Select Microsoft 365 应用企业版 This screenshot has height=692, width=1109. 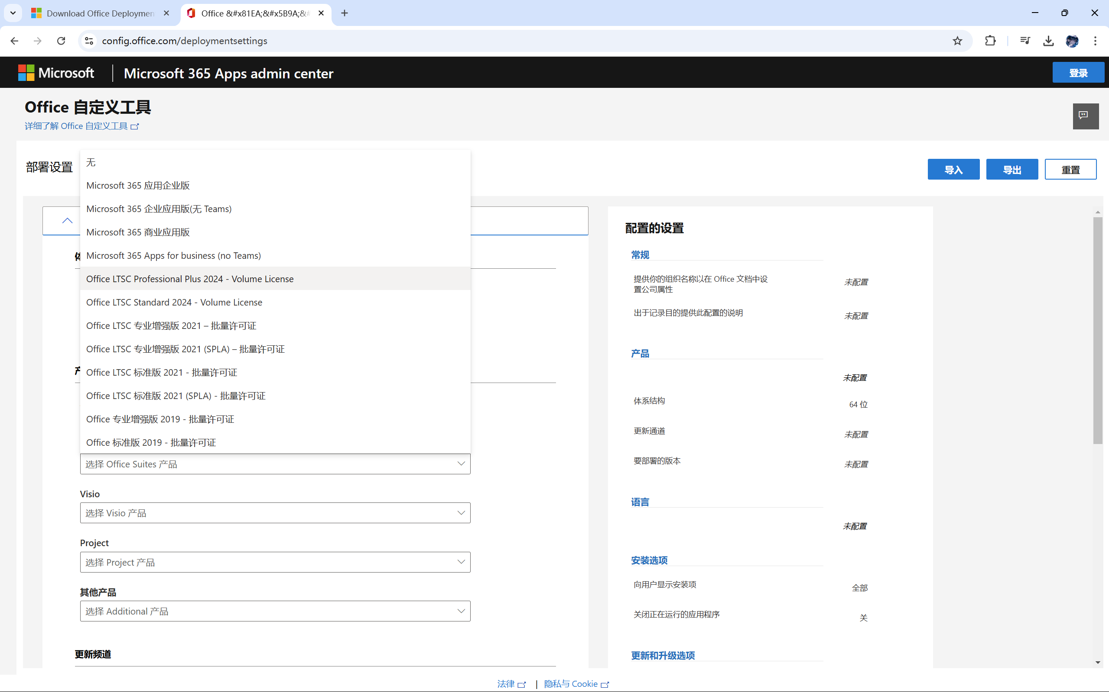tap(275, 185)
